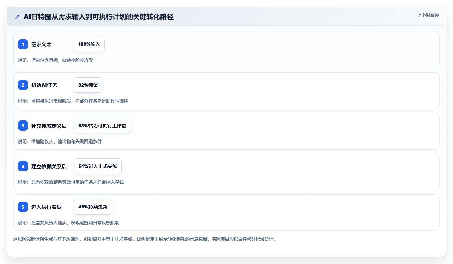The image size is (453, 264).
Task: Click description 增加验收人、输出物和失败回退条件
Action: (60, 141)
